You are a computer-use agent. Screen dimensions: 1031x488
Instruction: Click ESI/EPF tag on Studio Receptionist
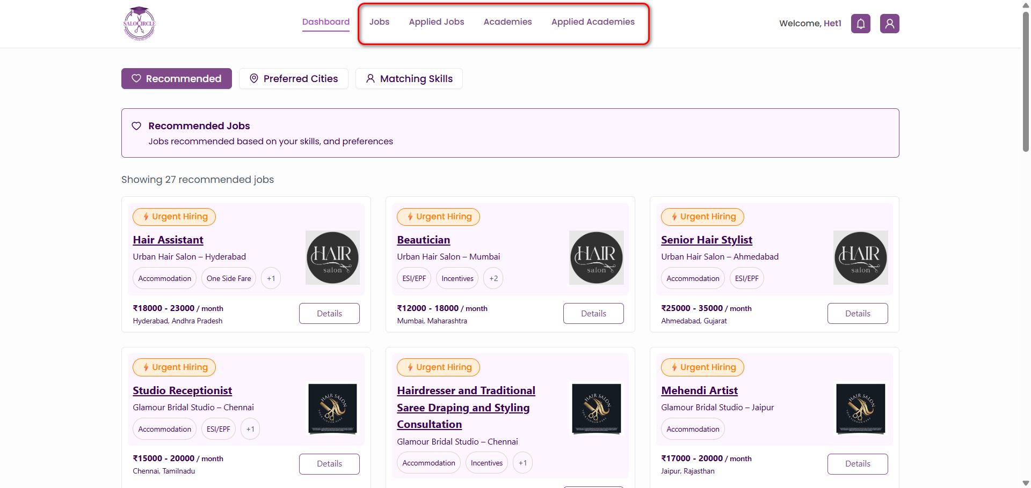(219, 429)
